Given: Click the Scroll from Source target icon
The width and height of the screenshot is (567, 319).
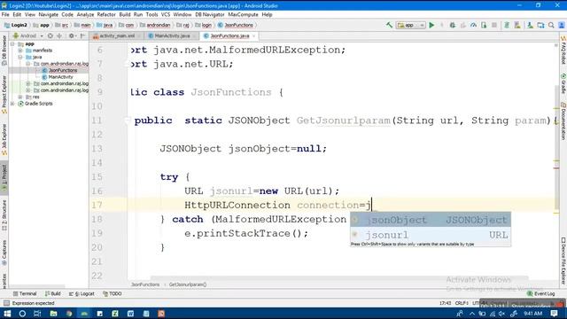Looking at the screenshot, I should click(x=50, y=35).
